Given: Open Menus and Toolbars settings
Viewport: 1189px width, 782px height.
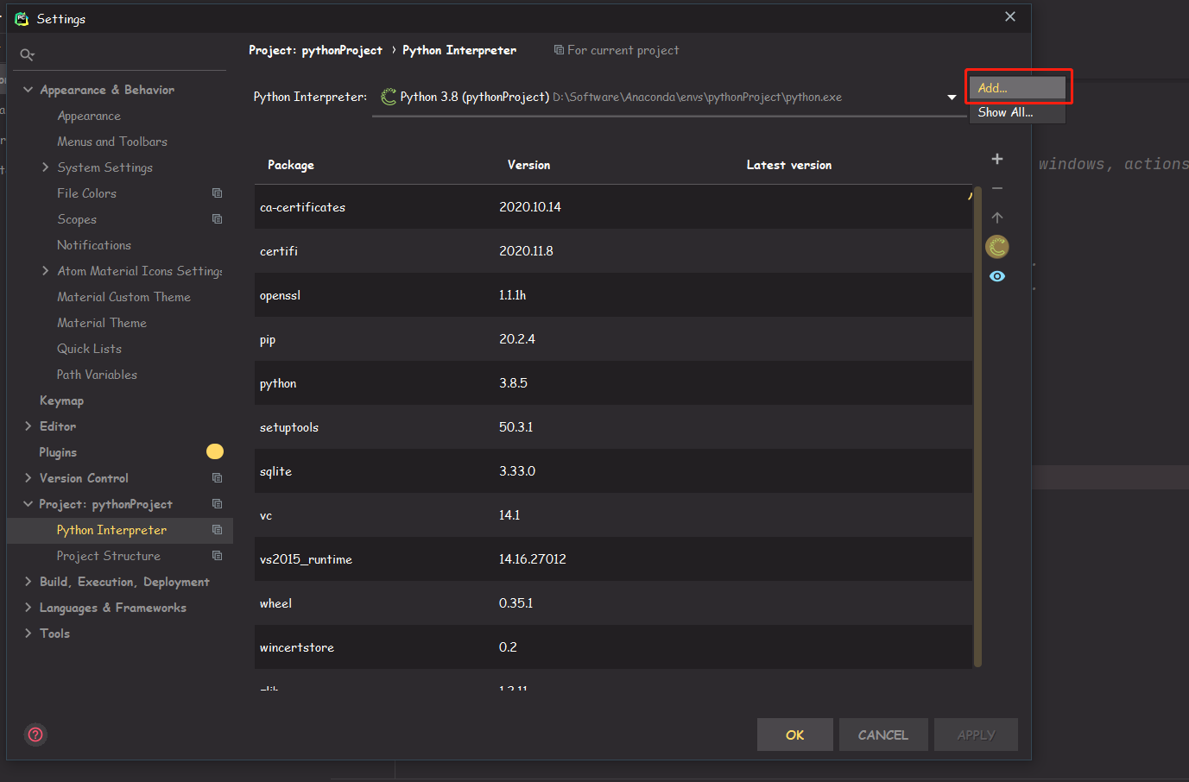Looking at the screenshot, I should coord(112,142).
